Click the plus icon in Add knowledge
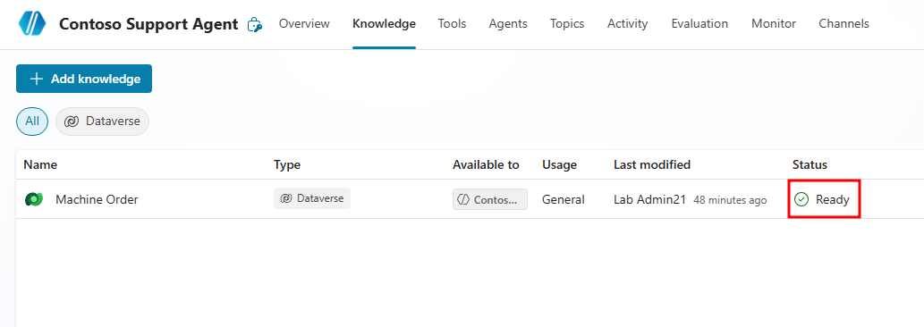 (x=37, y=79)
